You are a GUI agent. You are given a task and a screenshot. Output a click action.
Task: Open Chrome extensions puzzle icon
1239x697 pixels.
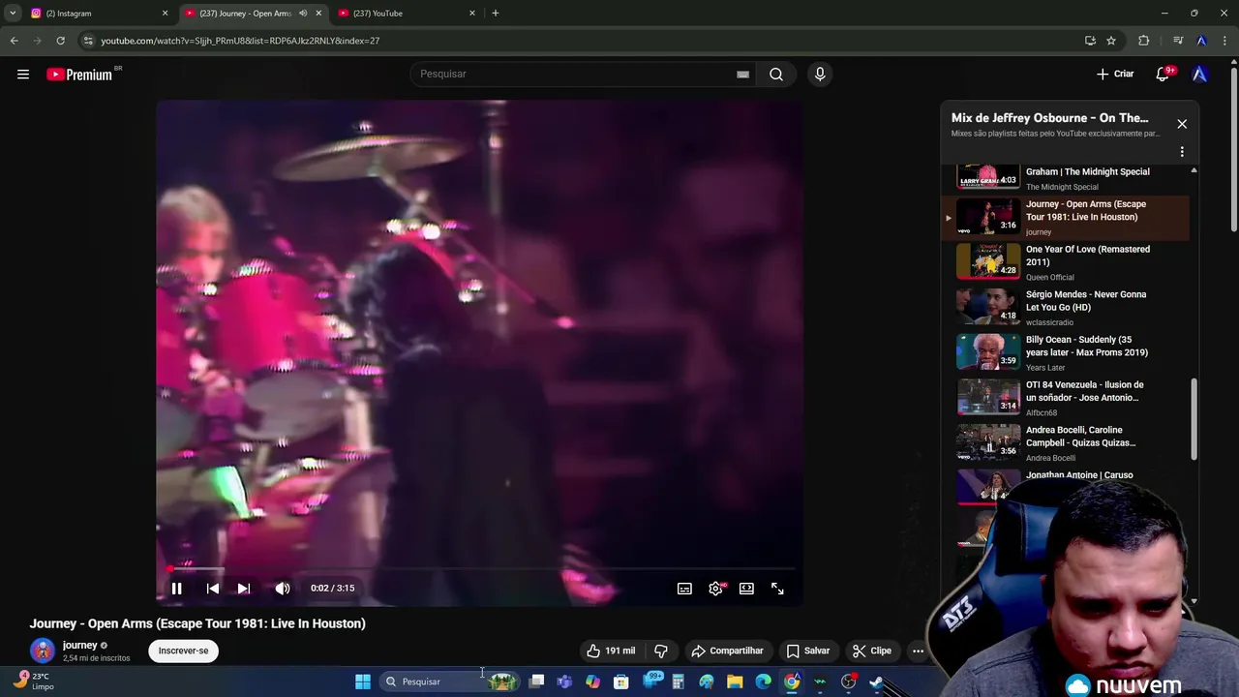pos(1144,41)
